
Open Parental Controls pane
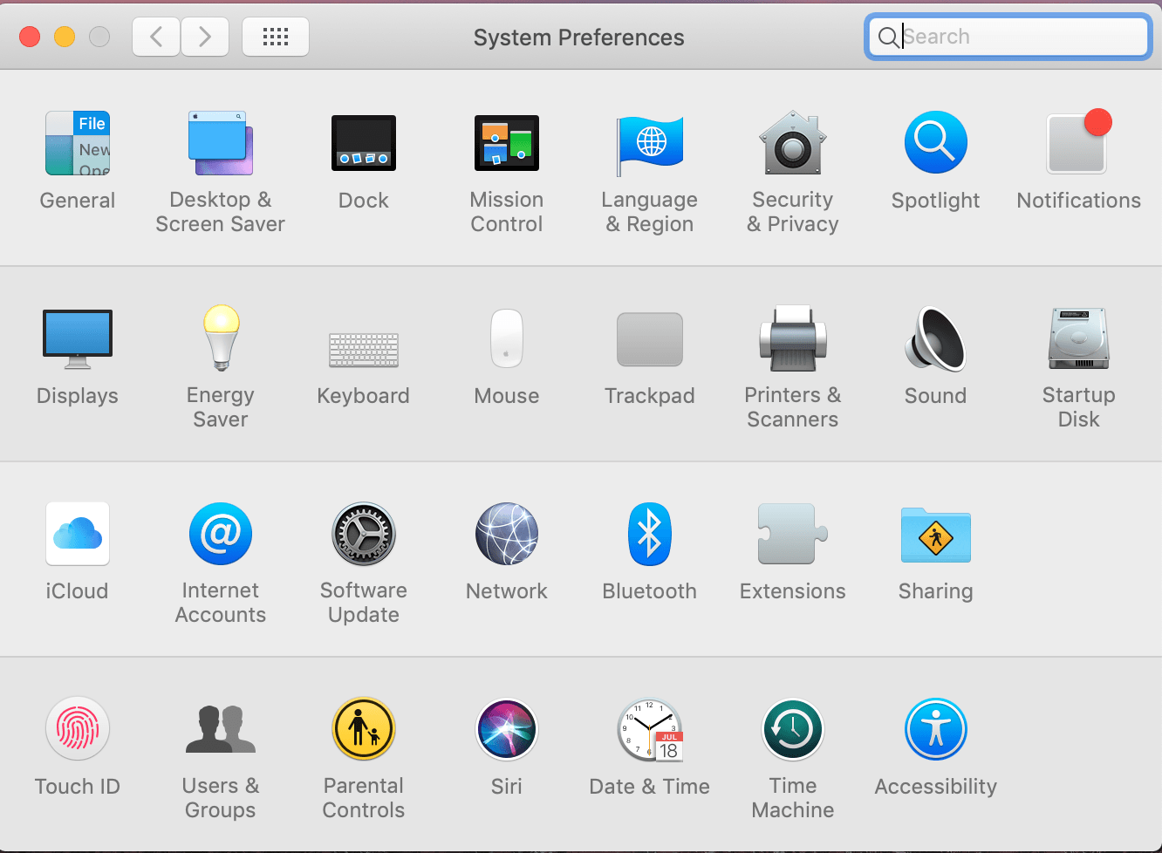(x=364, y=729)
